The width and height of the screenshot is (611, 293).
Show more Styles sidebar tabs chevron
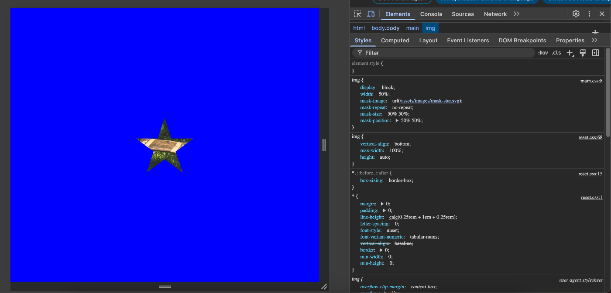click(x=594, y=40)
